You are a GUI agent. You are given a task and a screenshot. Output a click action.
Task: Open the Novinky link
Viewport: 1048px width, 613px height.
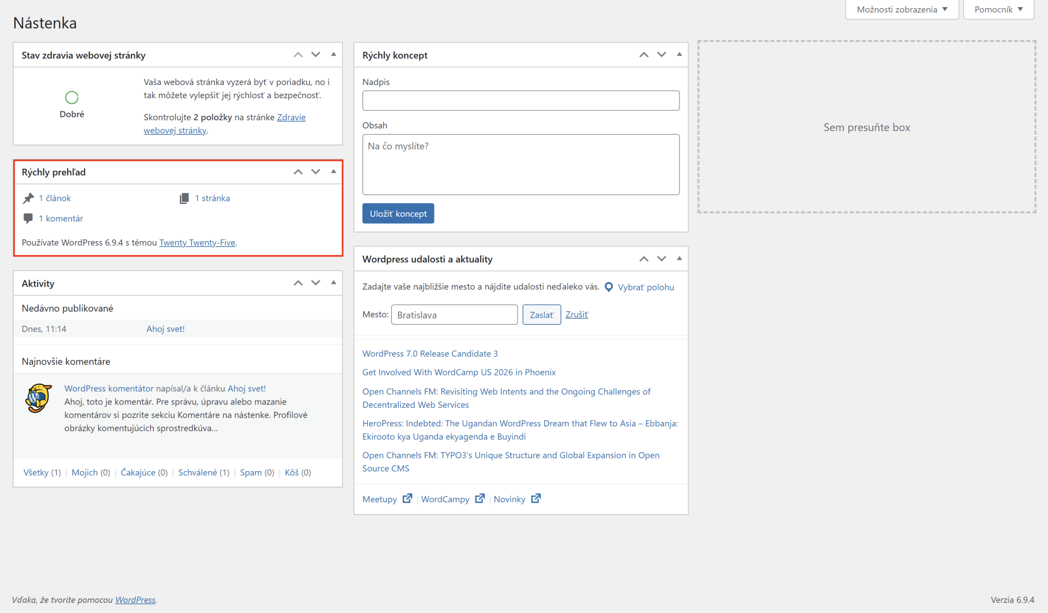(509, 499)
